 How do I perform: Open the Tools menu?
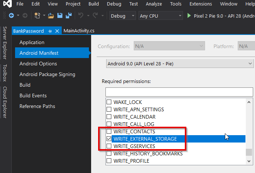tap(176, 4)
